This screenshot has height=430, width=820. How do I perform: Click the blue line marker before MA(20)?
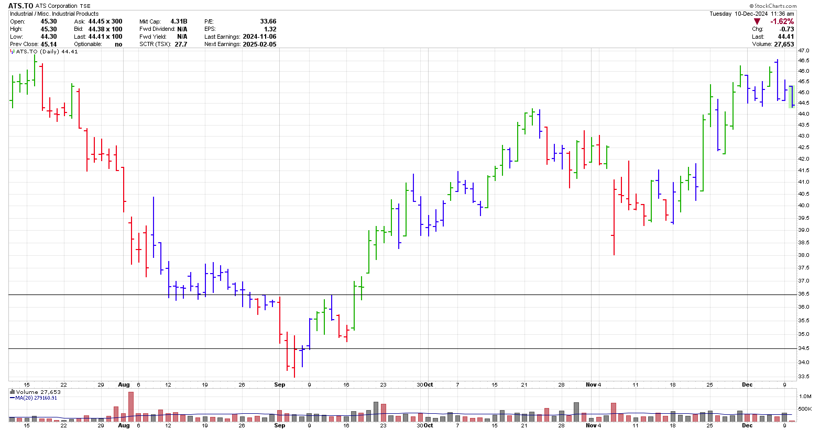pos(12,398)
